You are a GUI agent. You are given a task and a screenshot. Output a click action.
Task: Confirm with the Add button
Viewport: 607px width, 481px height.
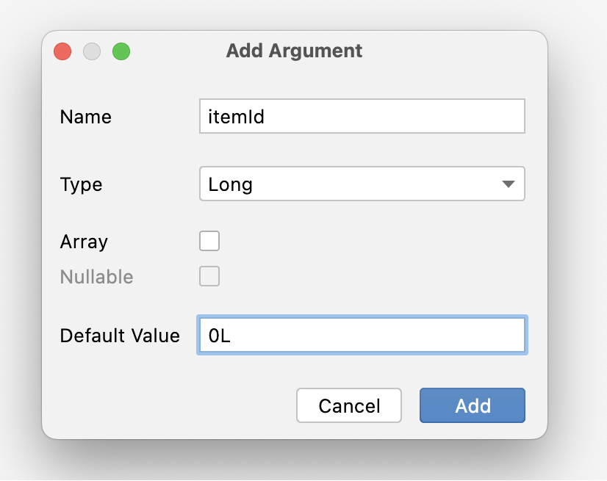[472, 406]
